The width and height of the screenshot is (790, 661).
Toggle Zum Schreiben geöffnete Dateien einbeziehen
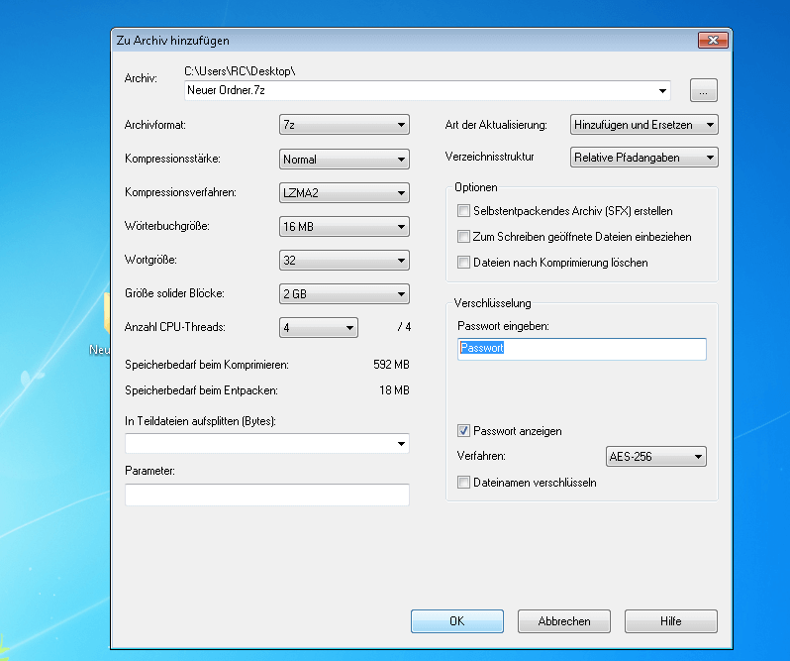point(463,237)
